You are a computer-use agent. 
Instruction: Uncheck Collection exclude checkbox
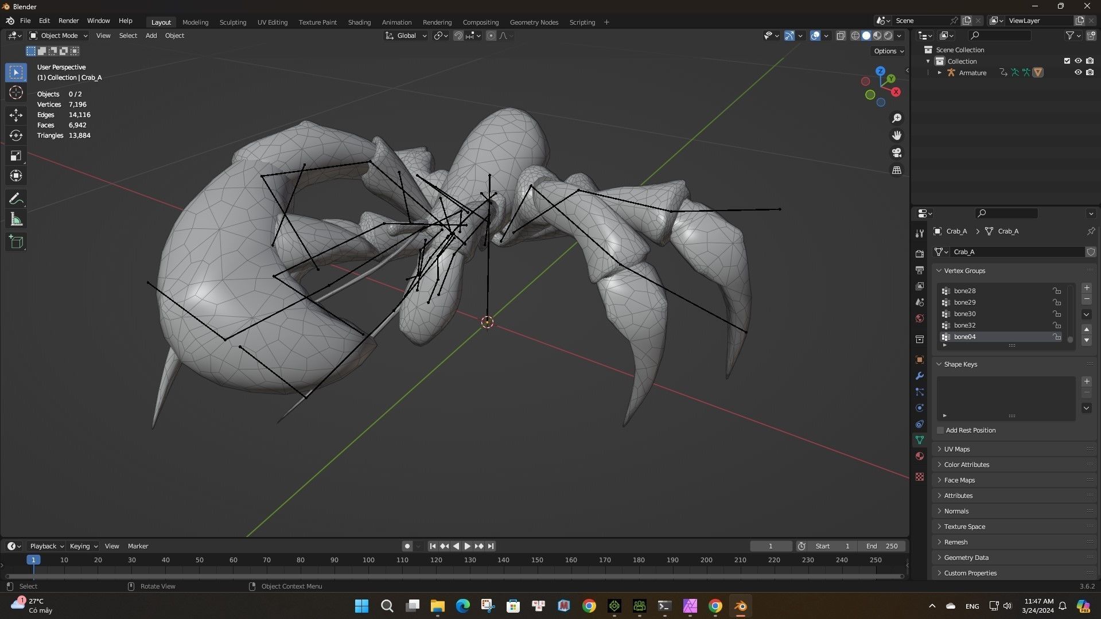tap(1067, 61)
